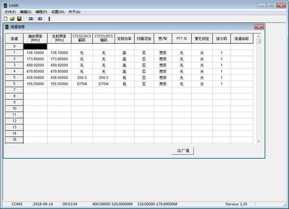289x209 pixels.
Task: Click the Version 1.35 status text
Action: point(236,204)
